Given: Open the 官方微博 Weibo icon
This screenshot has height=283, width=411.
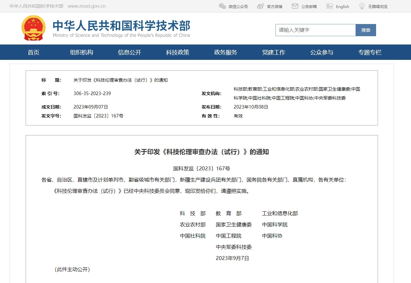Looking at the screenshot, I should click(x=260, y=6).
